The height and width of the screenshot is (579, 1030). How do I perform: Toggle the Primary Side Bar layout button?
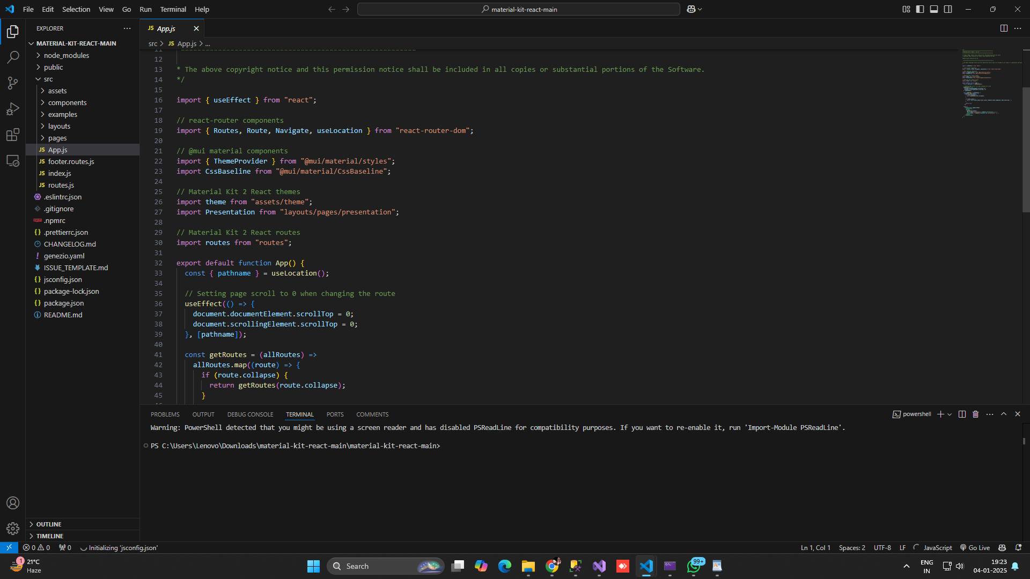920,9
